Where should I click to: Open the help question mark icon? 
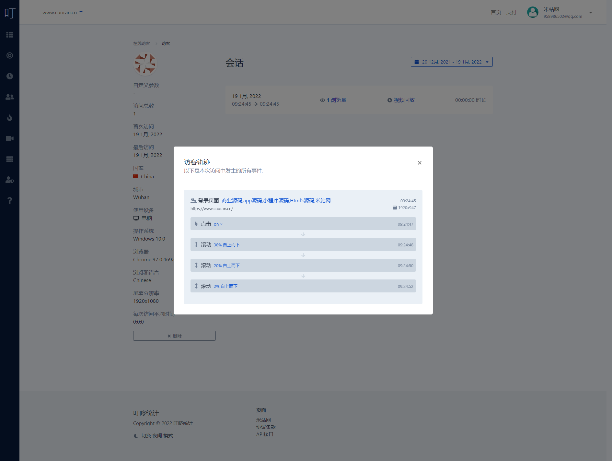point(10,201)
